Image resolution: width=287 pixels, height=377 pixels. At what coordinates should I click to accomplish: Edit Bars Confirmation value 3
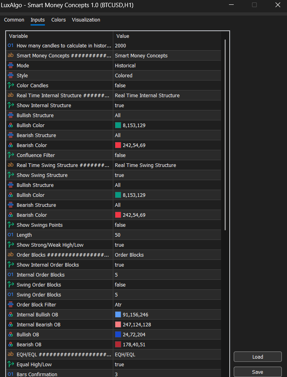click(x=167, y=374)
